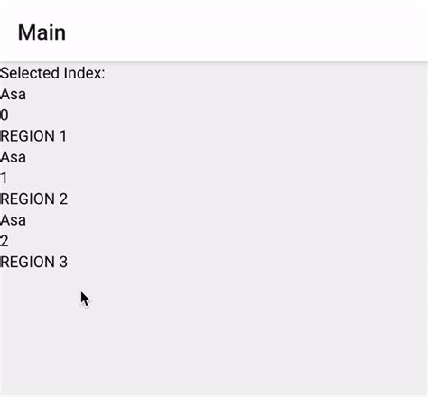Click the index number 2

coord(5,241)
